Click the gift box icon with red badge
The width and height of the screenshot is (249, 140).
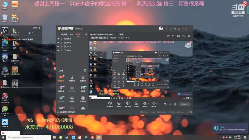(x=168, y=36)
